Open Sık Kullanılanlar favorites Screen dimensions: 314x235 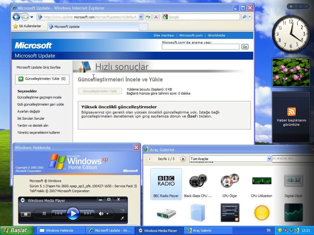coord(27,26)
